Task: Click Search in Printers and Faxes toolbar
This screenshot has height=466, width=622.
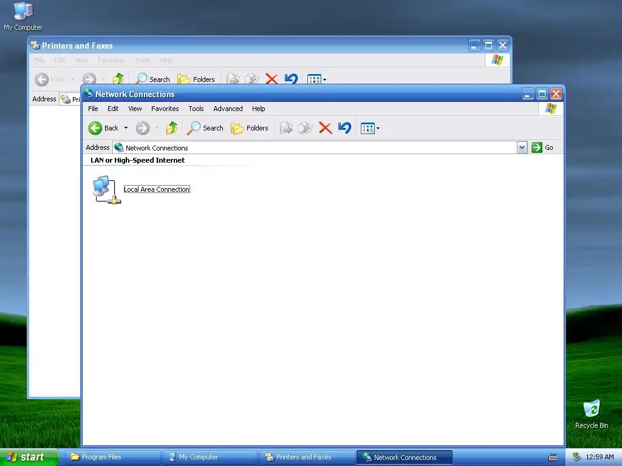Action: pyautogui.click(x=152, y=79)
